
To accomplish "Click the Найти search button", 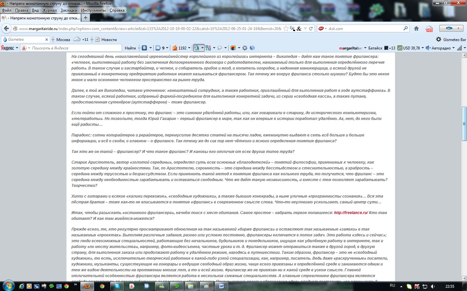I will tap(130, 48).
